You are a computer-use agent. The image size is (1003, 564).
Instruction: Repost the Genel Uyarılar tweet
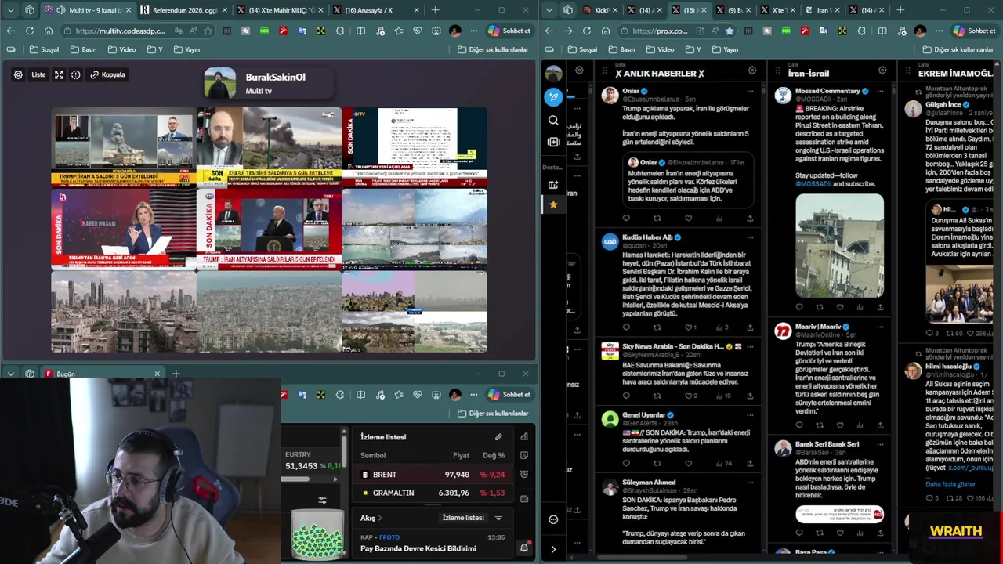click(657, 463)
